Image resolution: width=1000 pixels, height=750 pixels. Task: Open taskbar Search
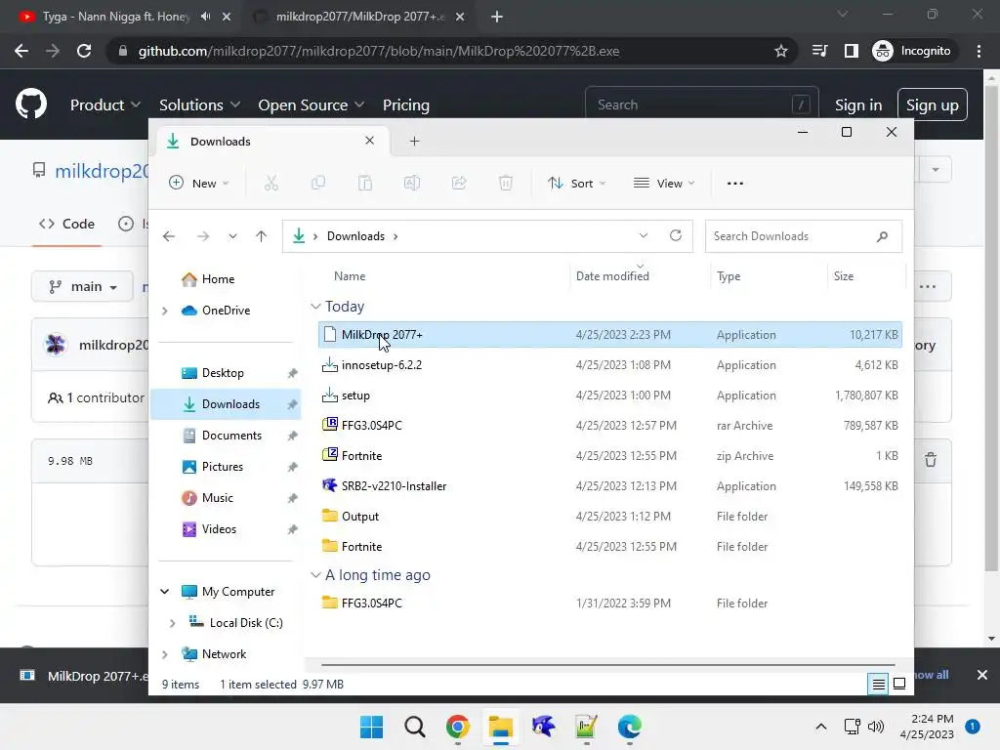414,727
